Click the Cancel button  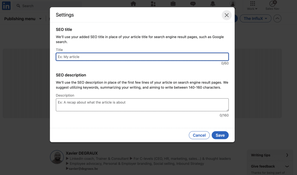199,135
